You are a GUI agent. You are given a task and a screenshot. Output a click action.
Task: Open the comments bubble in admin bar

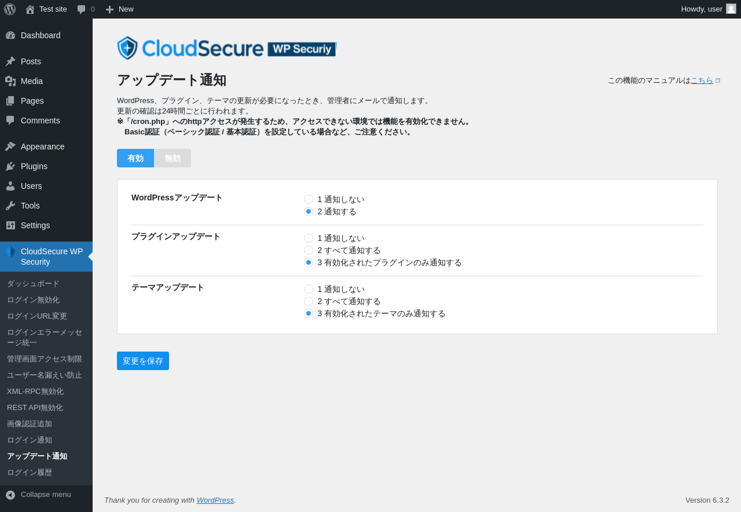point(82,9)
